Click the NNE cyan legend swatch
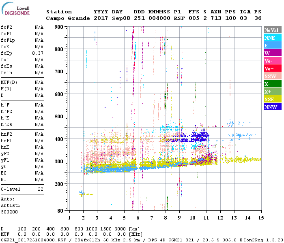This screenshot has height=243, width=284. pyautogui.click(x=272, y=38)
